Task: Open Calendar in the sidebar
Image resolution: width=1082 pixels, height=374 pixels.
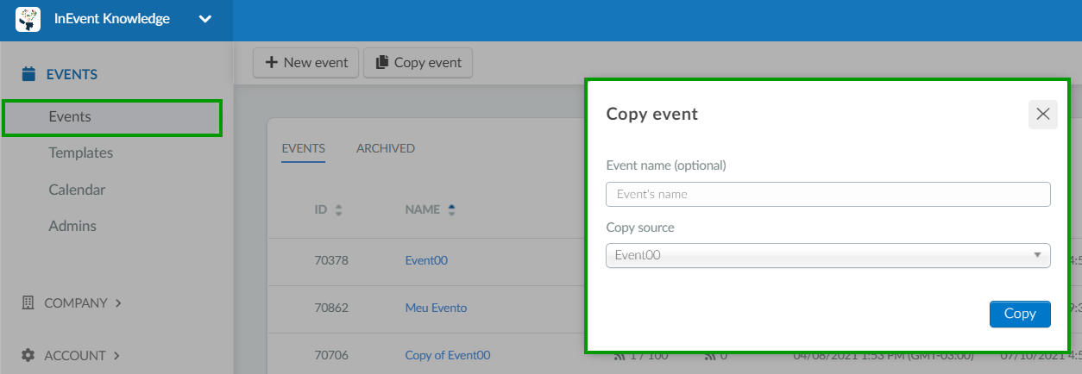Action: tap(77, 190)
